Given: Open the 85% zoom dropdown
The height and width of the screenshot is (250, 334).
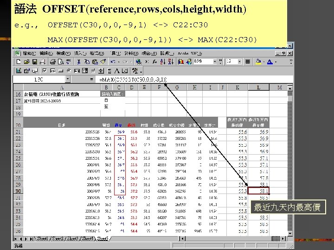Looking at the screenshot, I should tap(215, 62).
